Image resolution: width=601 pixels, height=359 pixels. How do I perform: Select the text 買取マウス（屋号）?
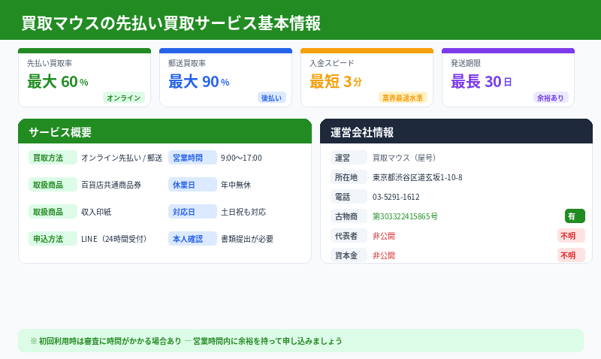pyautogui.click(x=404, y=158)
